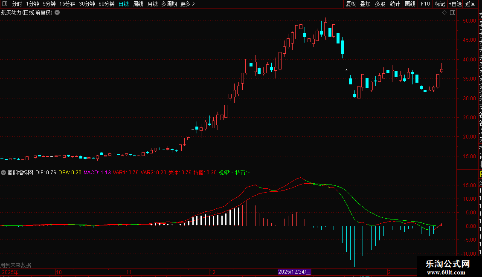
Task: Click the 12 month label on time axis
Action: coord(212,272)
